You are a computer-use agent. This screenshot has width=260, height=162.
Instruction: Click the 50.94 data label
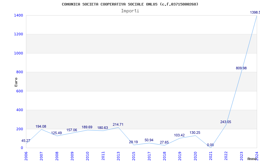tap(149, 140)
